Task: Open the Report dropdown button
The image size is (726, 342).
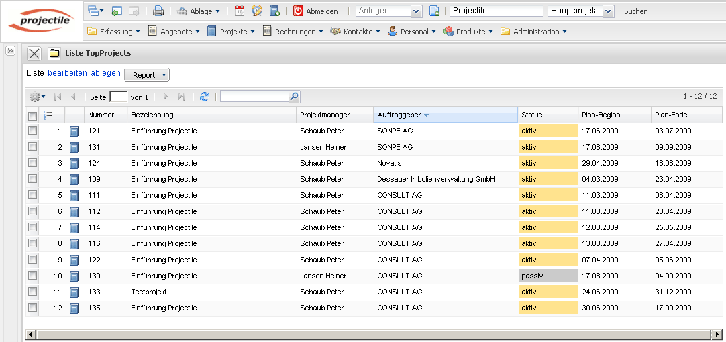Action: point(147,75)
